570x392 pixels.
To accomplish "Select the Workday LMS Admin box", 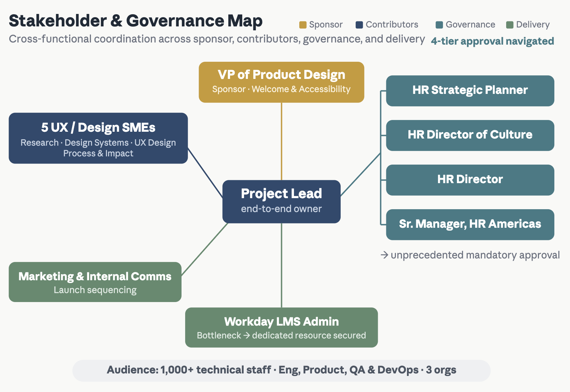I will click(281, 327).
